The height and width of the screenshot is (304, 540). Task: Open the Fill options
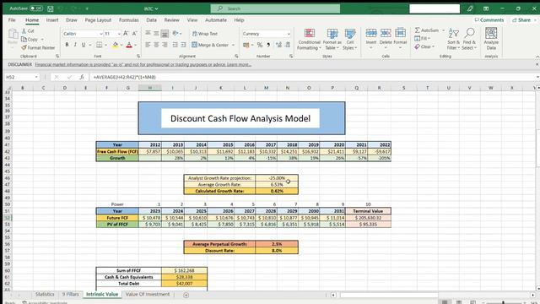[x=422, y=38]
